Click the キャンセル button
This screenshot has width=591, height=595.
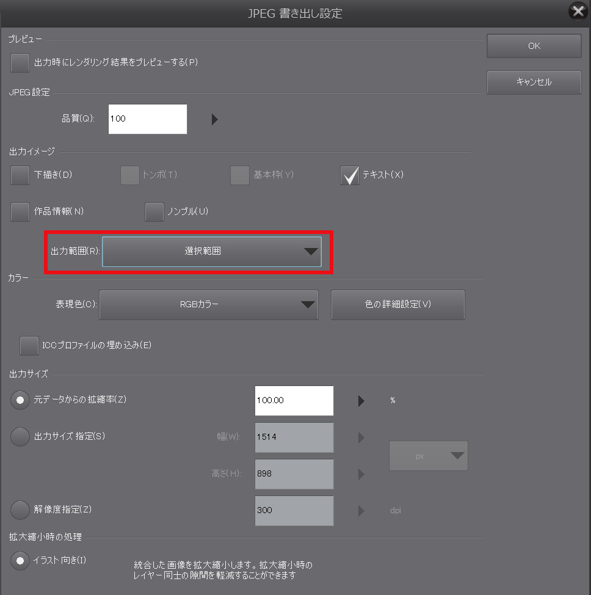534,82
